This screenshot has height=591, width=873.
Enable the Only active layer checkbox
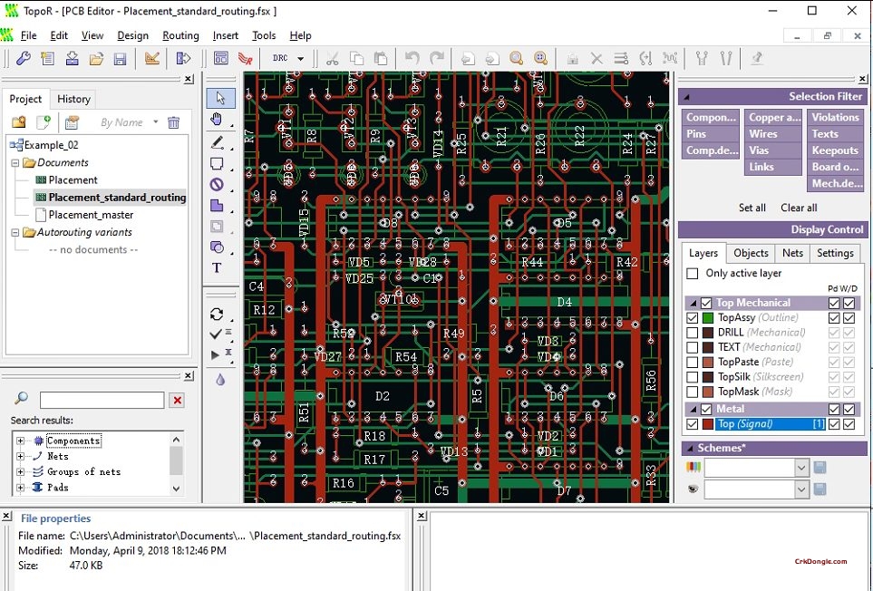[693, 274]
